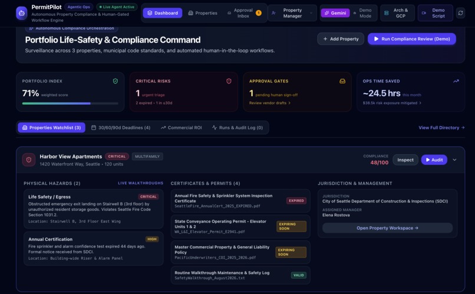475x294 pixels.
Task: Click the pulse icon on Runs & Audit Log tab
Action: pyautogui.click(x=215, y=128)
